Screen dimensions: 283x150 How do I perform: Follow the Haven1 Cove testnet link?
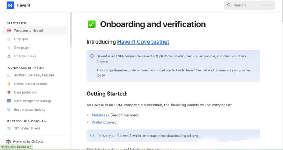point(143,42)
